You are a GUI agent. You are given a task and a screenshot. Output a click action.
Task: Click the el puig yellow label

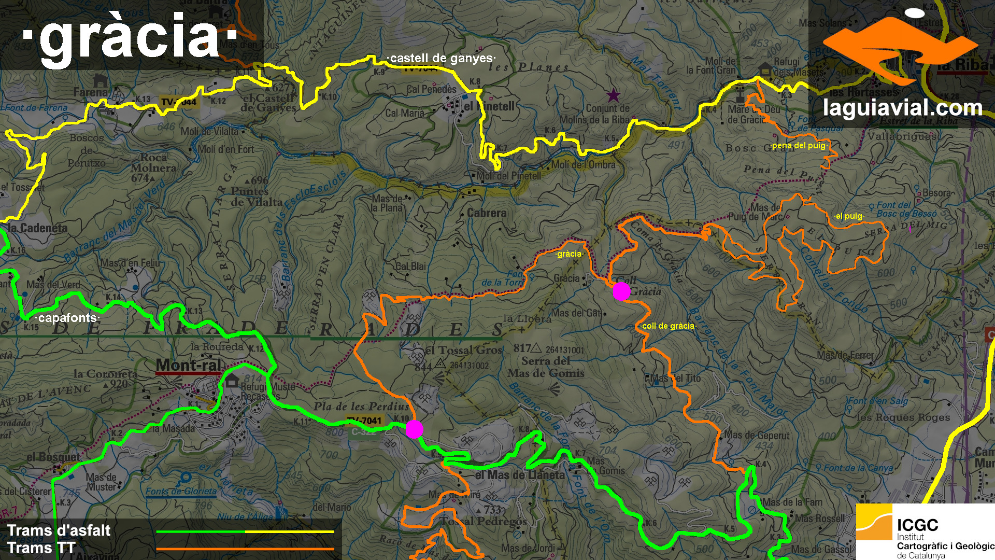[x=849, y=216]
